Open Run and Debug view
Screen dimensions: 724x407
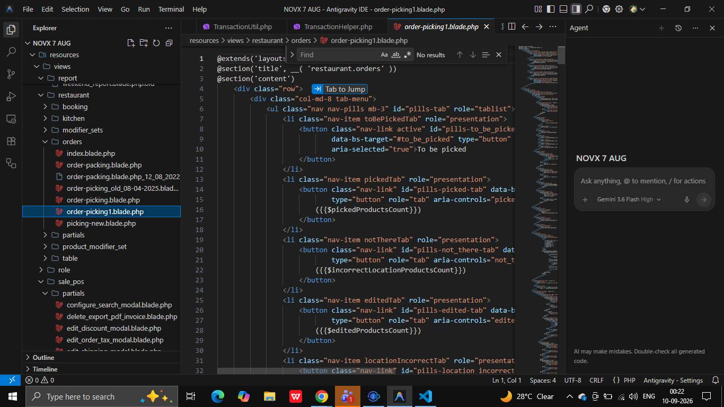point(11,96)
